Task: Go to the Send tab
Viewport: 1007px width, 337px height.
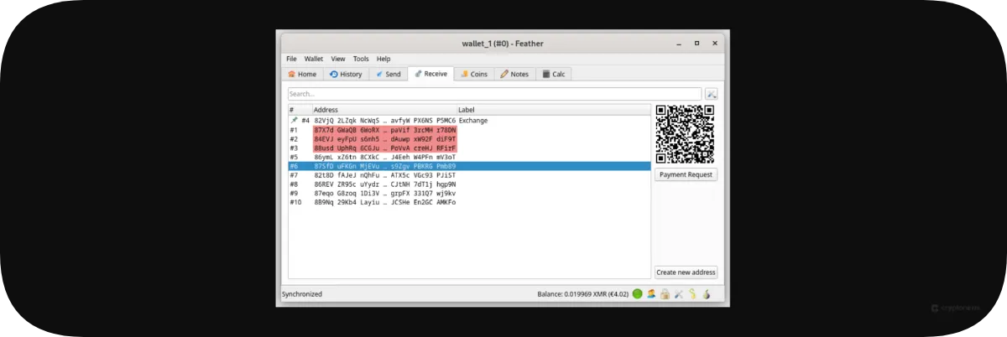Action: click(388, 75)
